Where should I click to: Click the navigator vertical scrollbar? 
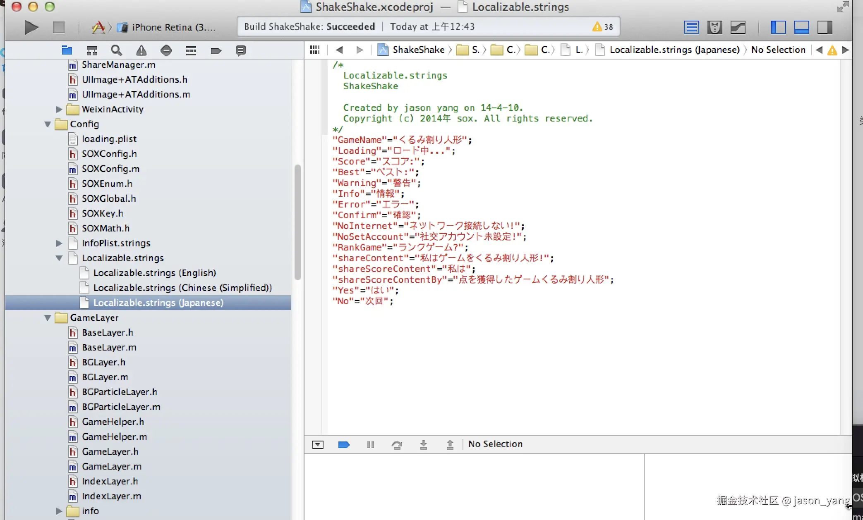pyautogui.click(x=297, y=222)
